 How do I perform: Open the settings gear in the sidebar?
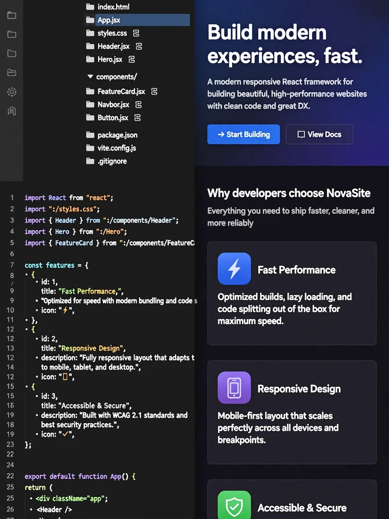click(12, 92)
